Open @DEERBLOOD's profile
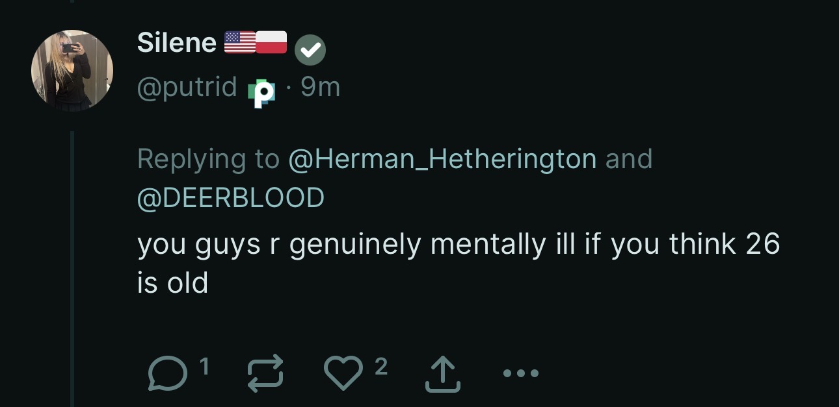839x407 pixels. point(231,197)
